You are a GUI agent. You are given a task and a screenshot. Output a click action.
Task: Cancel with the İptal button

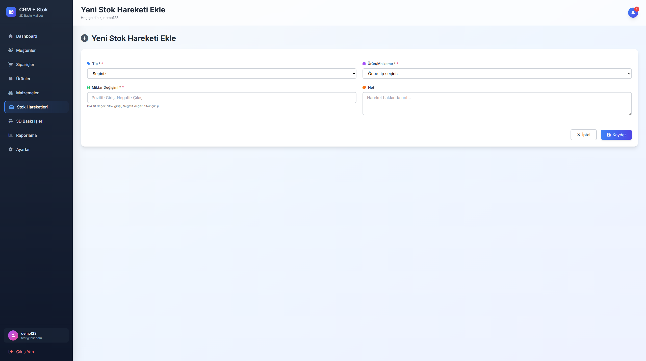(x=583, y=135)
